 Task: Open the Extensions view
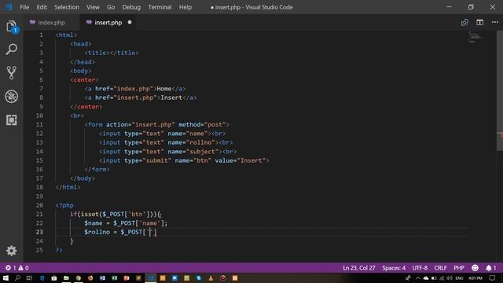12,120
